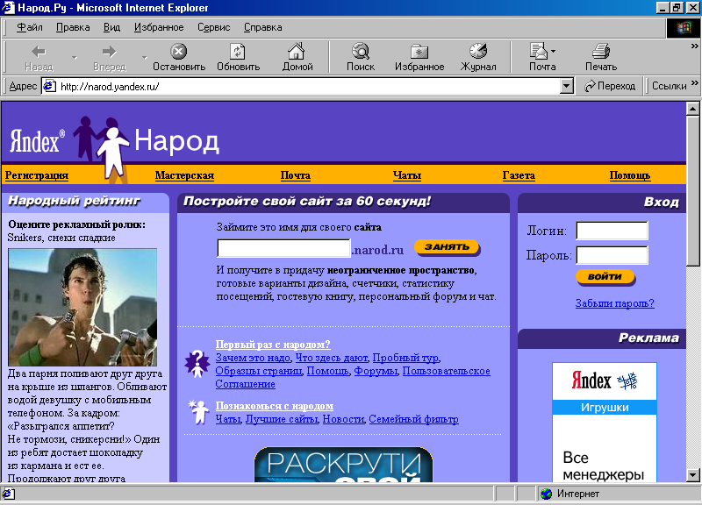Click the Пароль input field
This screenshot has width=702, height=505.
(612, 255)
